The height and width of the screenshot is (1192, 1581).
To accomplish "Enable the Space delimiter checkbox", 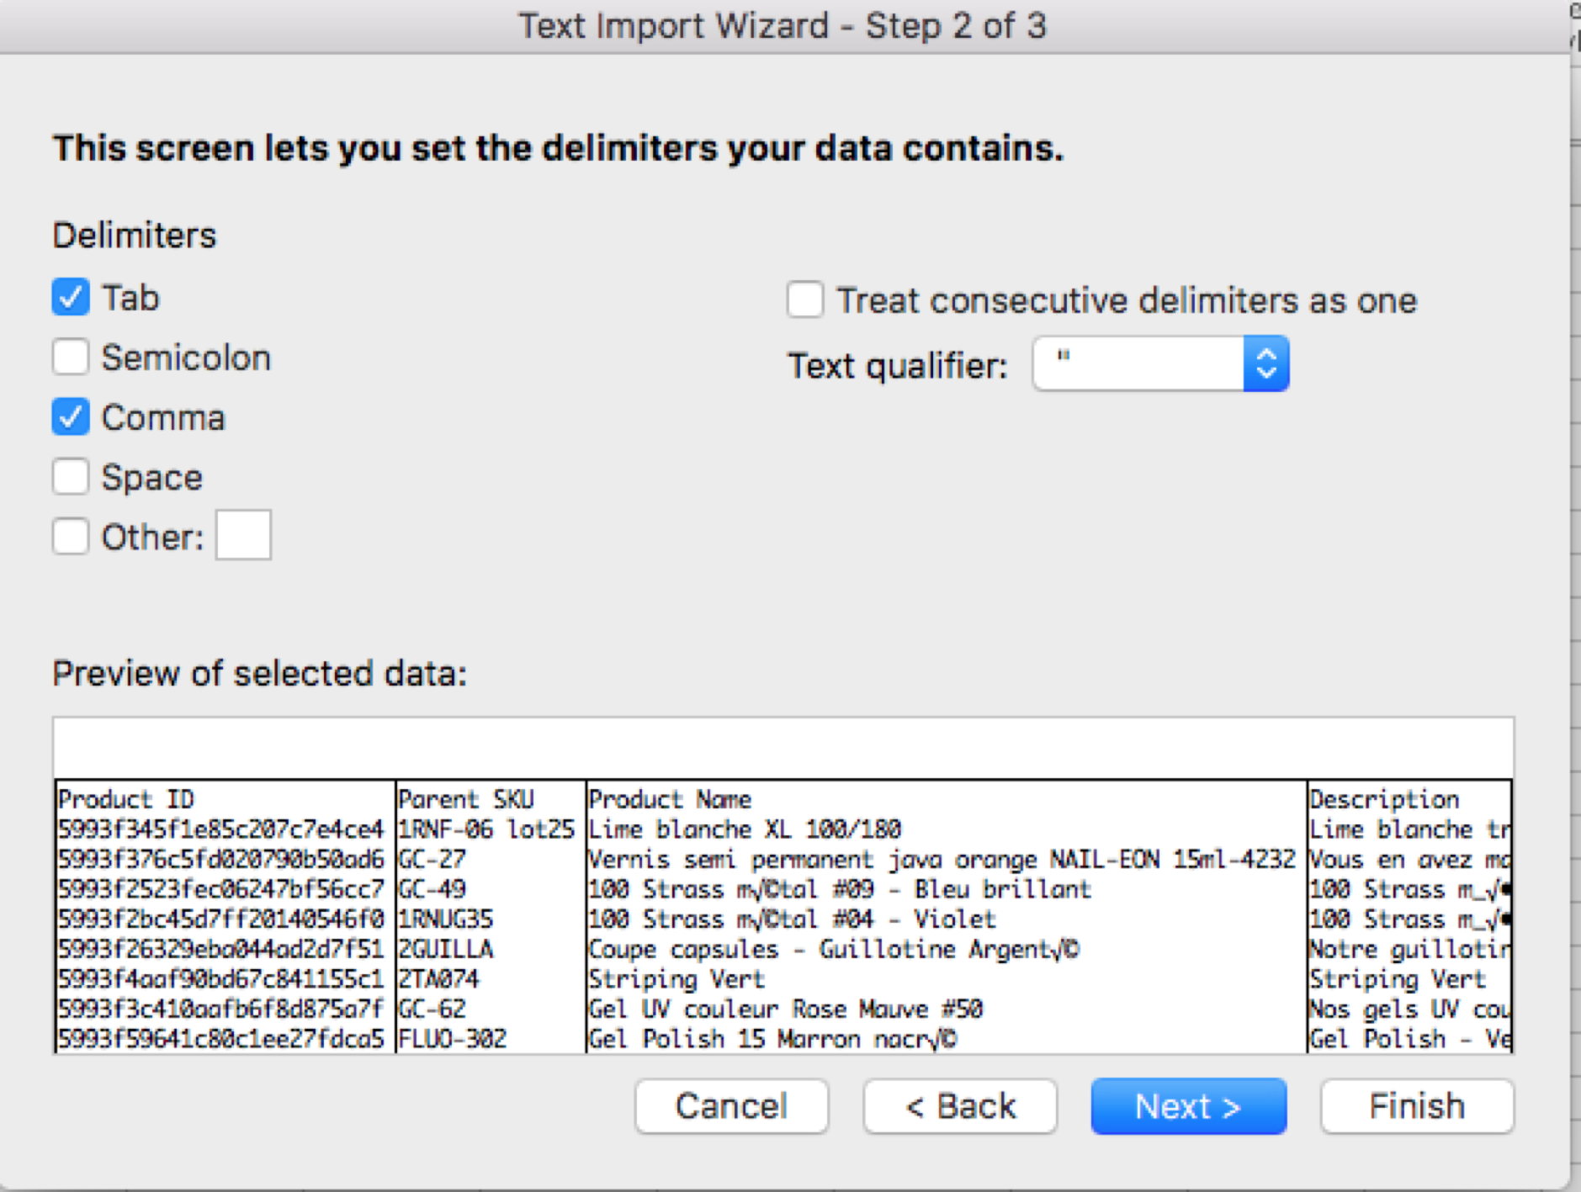I will point(71,477).
